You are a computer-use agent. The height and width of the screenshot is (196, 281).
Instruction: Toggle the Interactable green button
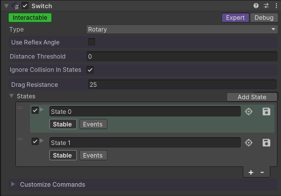click(x=30, y=17)
